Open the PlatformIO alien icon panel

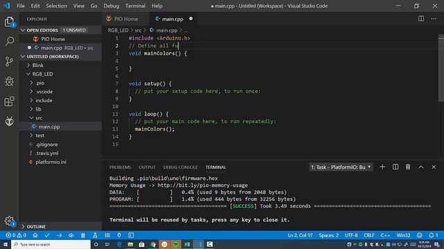click(x=9, y=122)
